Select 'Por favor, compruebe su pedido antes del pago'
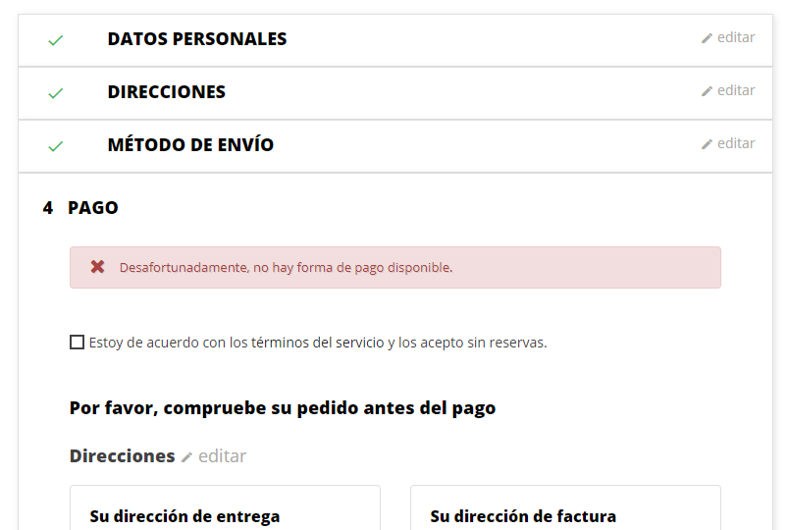This screenshot has width=789, height=530. 283,407
